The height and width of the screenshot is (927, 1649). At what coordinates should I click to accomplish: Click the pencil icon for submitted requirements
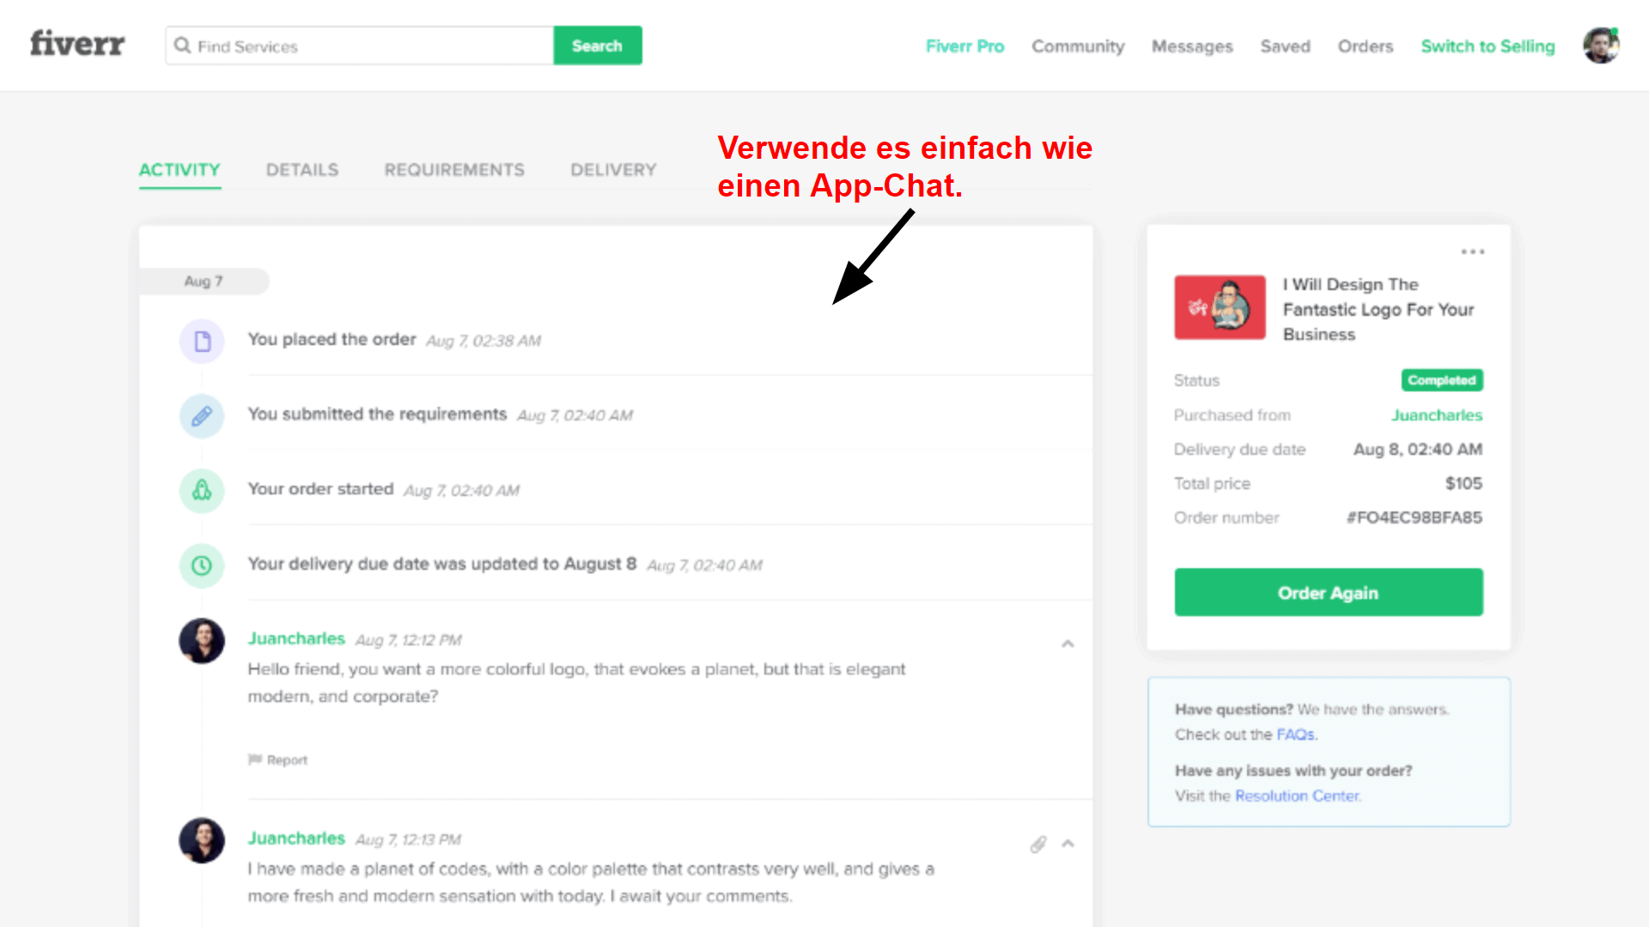click(202, 416)
